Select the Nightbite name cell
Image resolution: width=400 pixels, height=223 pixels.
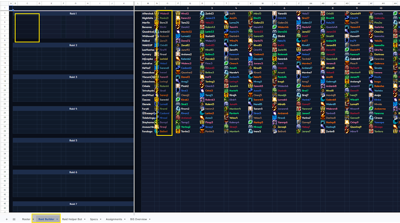tap(148, 18)
